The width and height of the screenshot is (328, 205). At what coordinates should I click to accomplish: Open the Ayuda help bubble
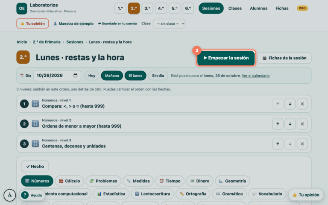(32, 195)
